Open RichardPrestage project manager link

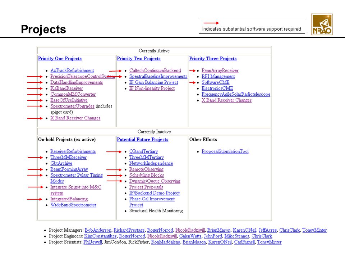coord(129,230)
